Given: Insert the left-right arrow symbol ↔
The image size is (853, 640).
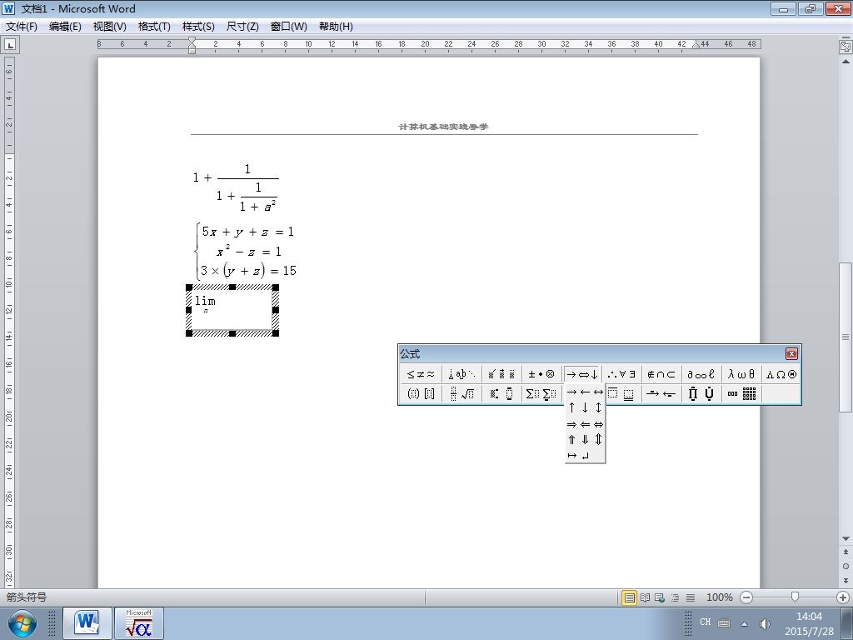Looking at the screenshot, I should [598, 392].
